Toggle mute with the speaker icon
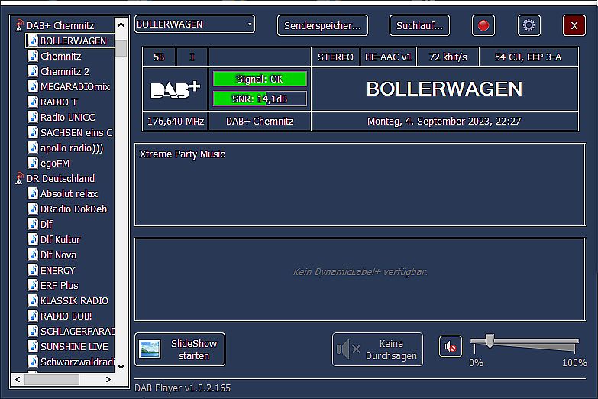This screenshot has height=399, width=598. tap(451, 347)
